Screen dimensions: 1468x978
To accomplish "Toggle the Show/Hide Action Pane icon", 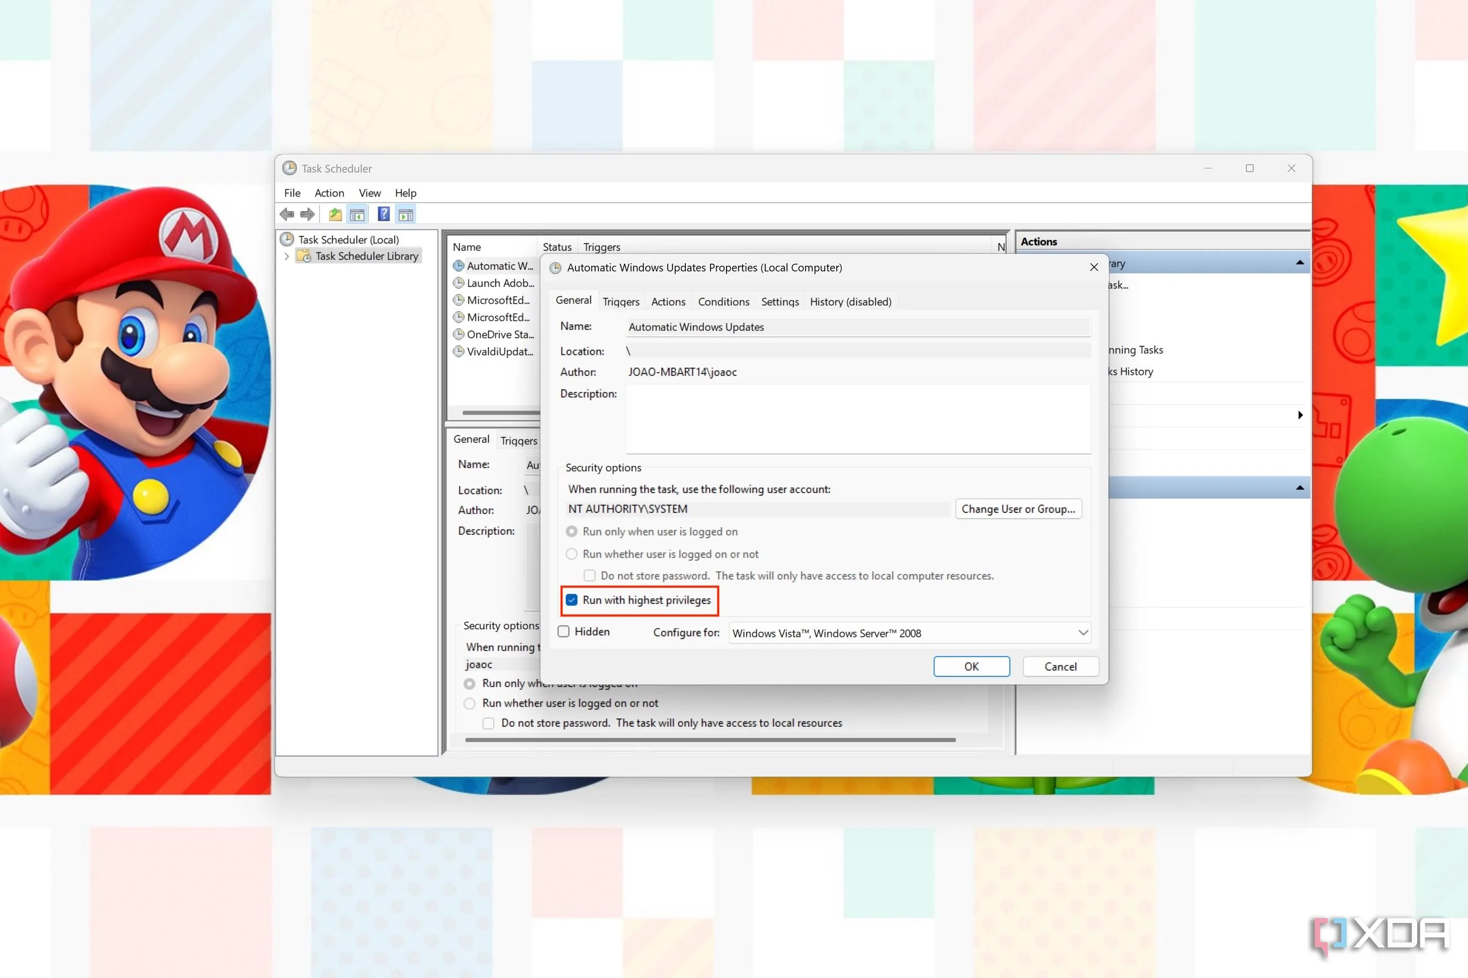I will pyautogui.click(x=406, y=215).
